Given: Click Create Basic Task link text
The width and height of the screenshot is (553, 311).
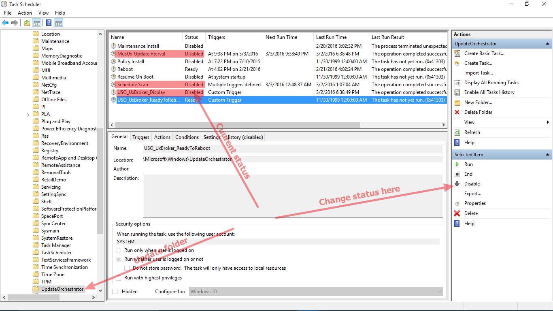Looking at the screenshot, I should point(484,53).
